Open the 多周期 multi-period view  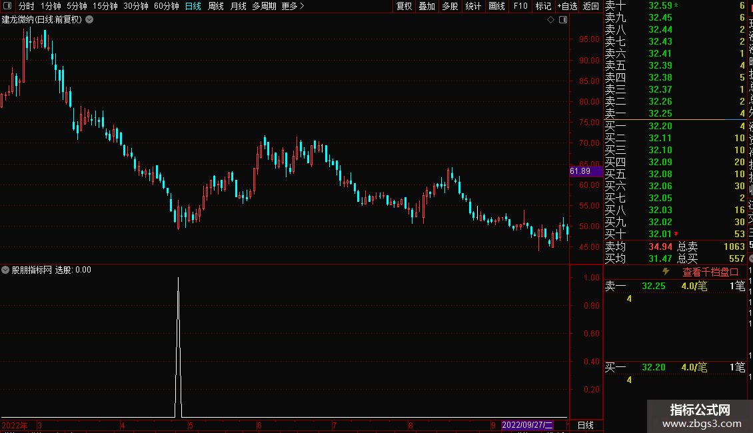click(264, 6)
